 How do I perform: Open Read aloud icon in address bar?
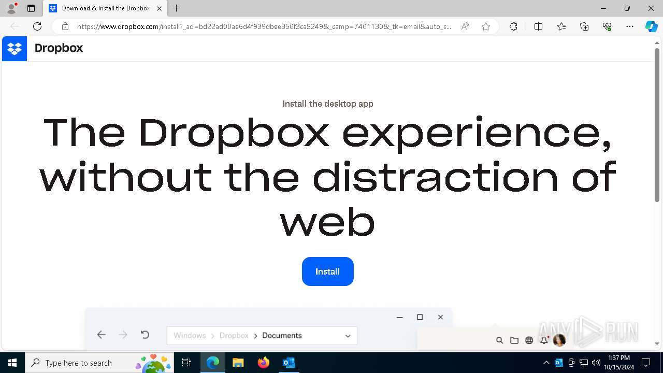[x=465, y=26]
